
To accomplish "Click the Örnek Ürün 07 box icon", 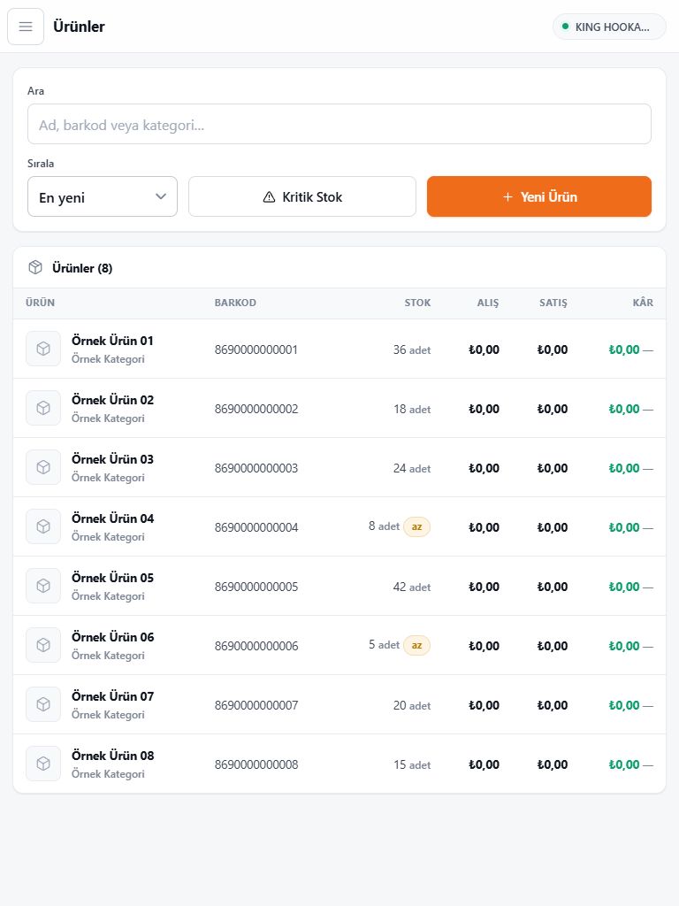I will pyautogui.click(x=43, y=704).
